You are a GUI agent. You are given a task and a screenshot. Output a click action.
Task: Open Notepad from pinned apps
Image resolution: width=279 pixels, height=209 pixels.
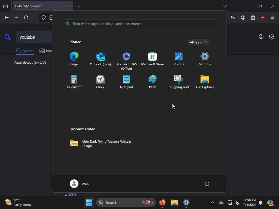click(126, 82)
